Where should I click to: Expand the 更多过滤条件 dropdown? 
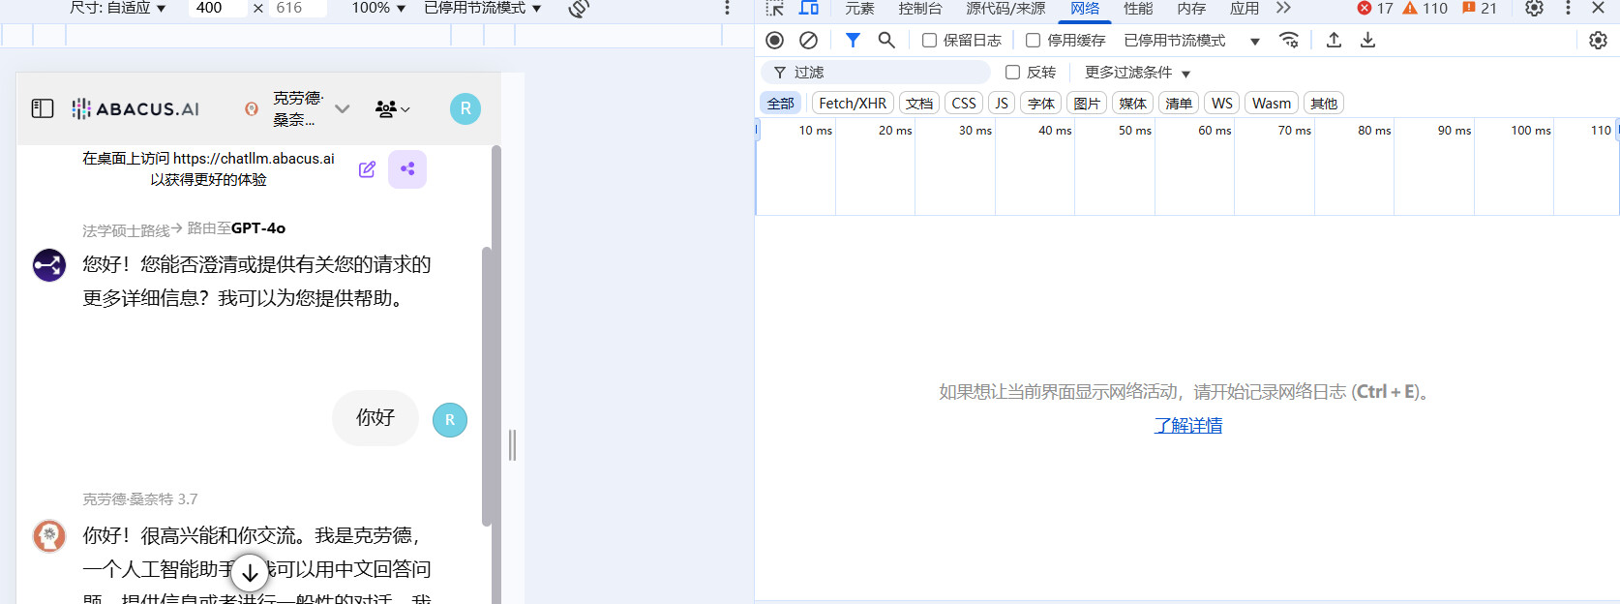[1137, 73]
